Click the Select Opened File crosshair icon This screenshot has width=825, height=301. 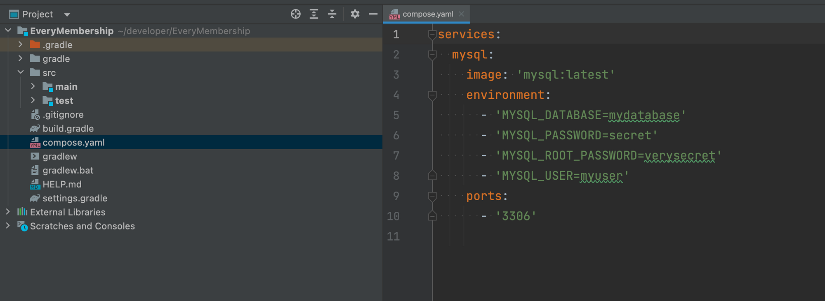click(295, 14)
